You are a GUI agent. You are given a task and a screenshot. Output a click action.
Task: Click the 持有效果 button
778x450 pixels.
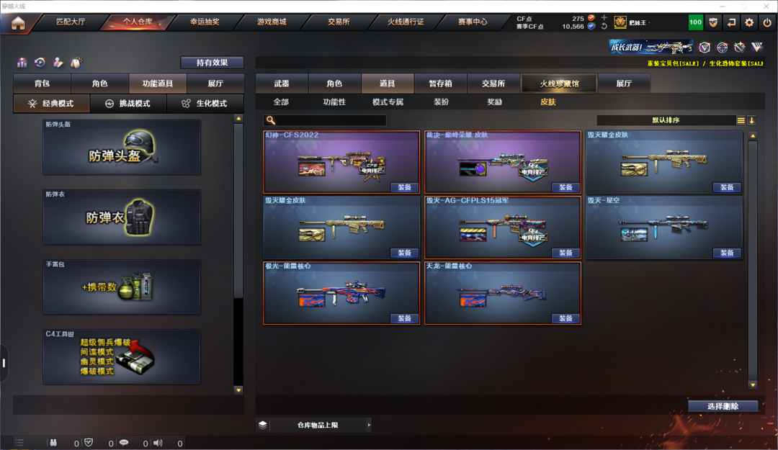click(212, 63)
